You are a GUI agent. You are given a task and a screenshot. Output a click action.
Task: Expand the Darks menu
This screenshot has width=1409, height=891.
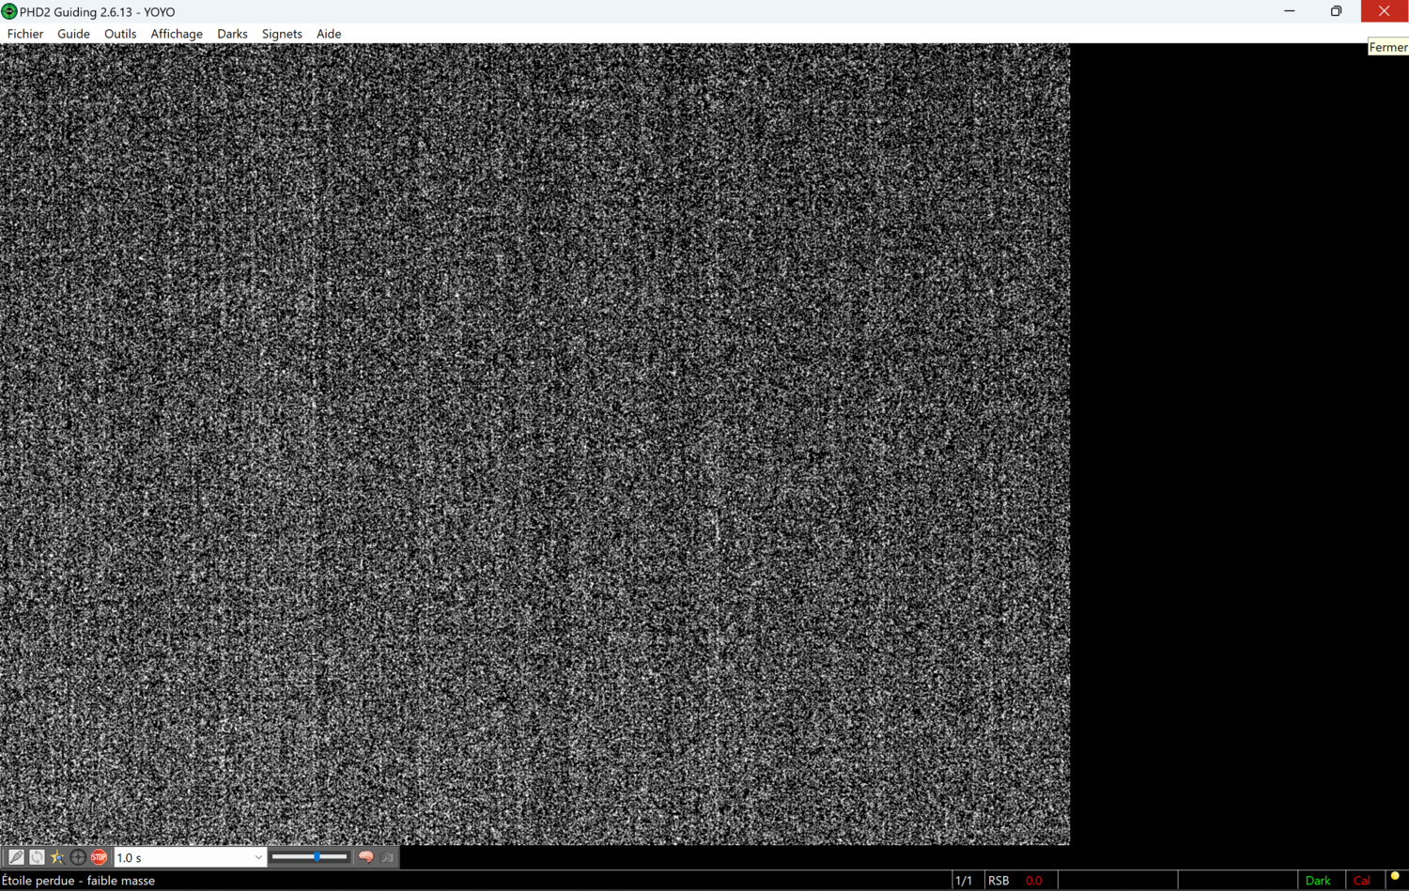point(232,34)
